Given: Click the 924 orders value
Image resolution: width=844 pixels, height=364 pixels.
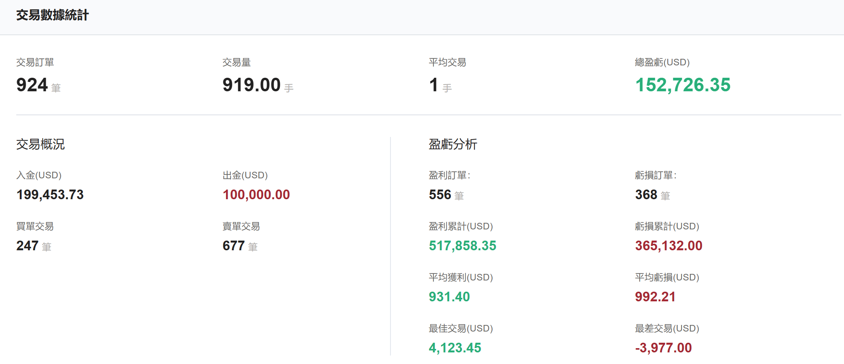Looking at the screenshot, I should click(32, 85).
